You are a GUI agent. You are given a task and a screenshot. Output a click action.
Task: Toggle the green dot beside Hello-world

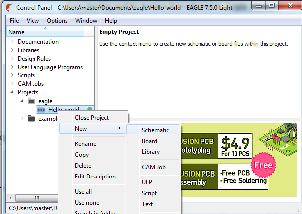tap(90, 109)
